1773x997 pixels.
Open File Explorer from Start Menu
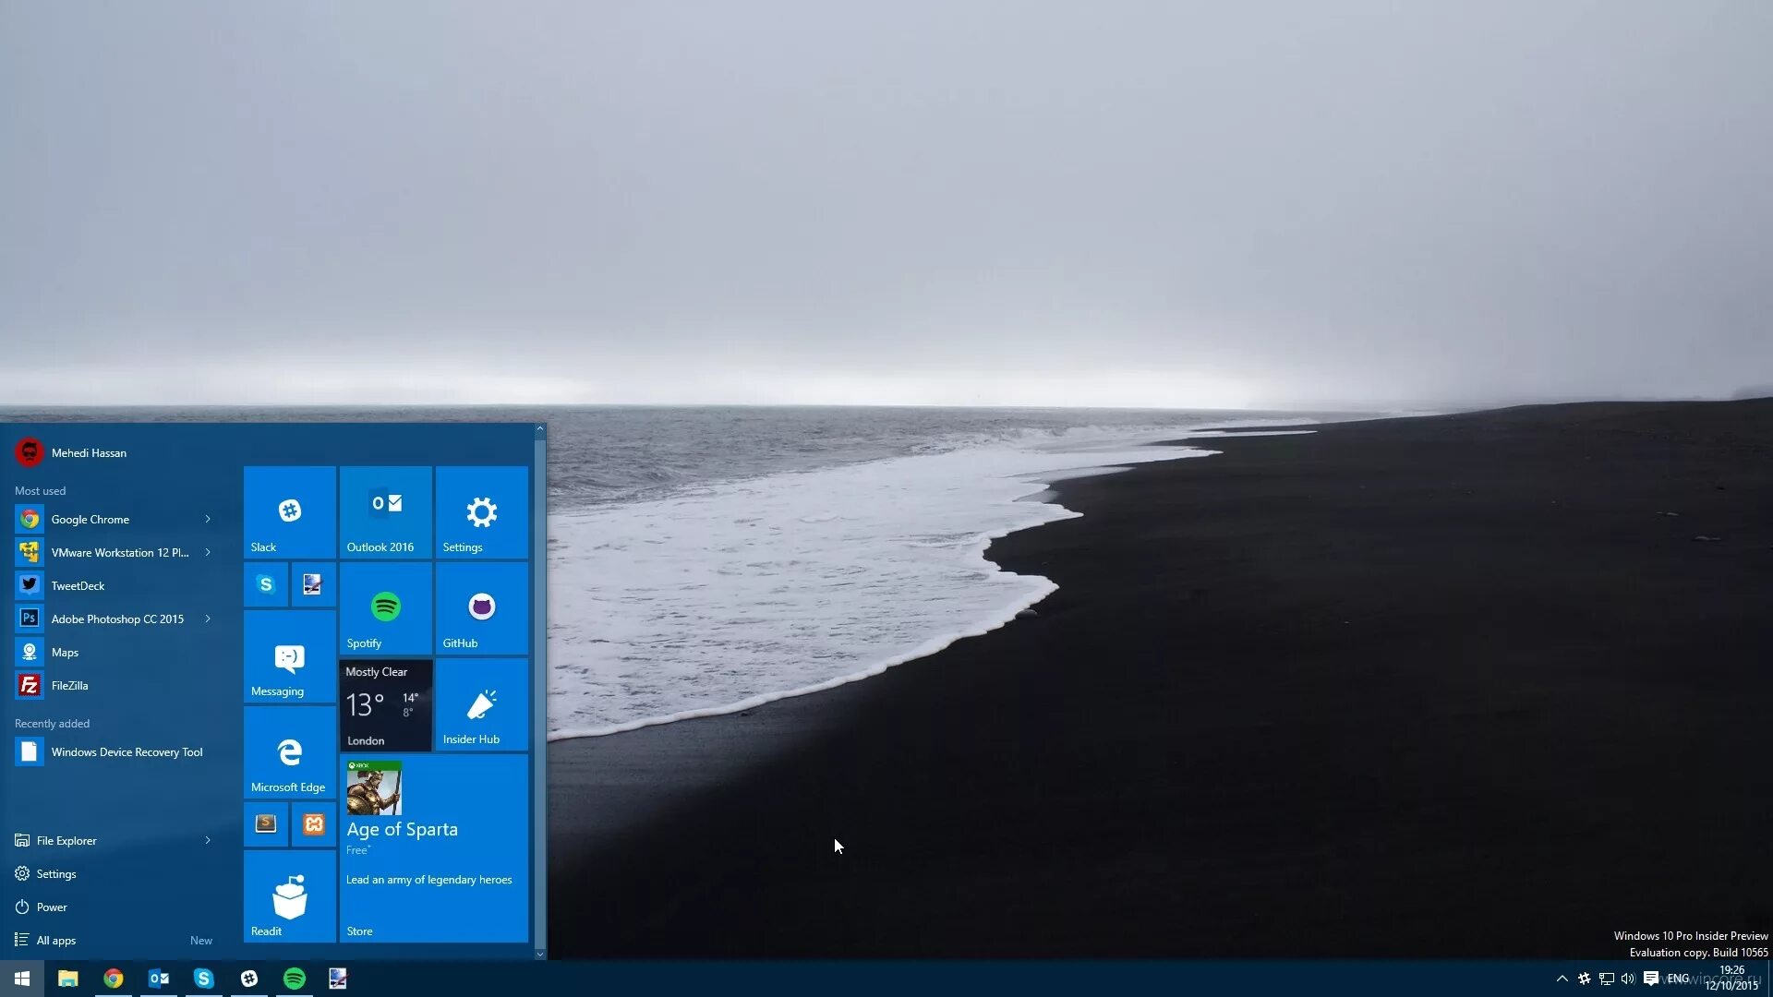point(66,840)
